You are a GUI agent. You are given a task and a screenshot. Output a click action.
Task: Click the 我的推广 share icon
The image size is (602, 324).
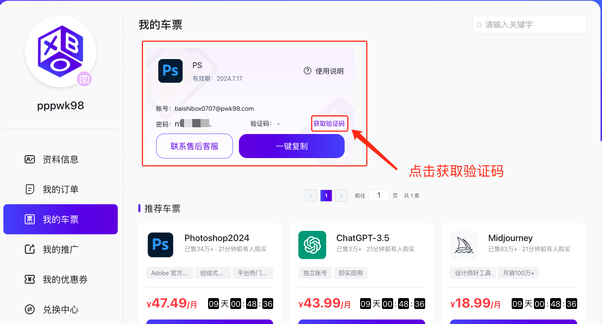(30, 249)
